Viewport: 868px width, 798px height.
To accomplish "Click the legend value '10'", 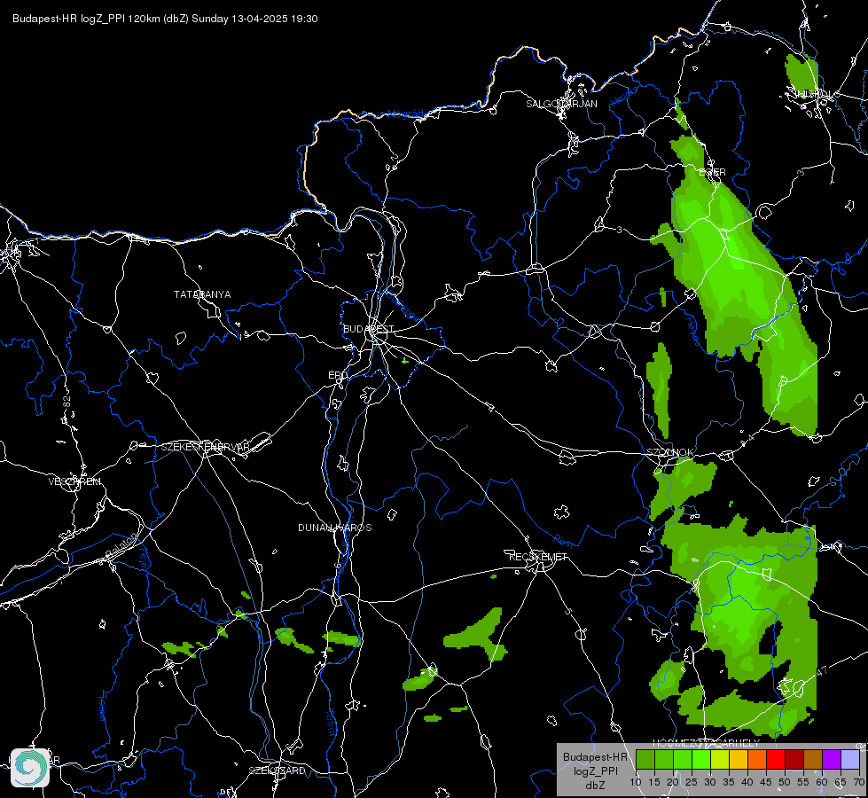I will click(x=636, y=783).
